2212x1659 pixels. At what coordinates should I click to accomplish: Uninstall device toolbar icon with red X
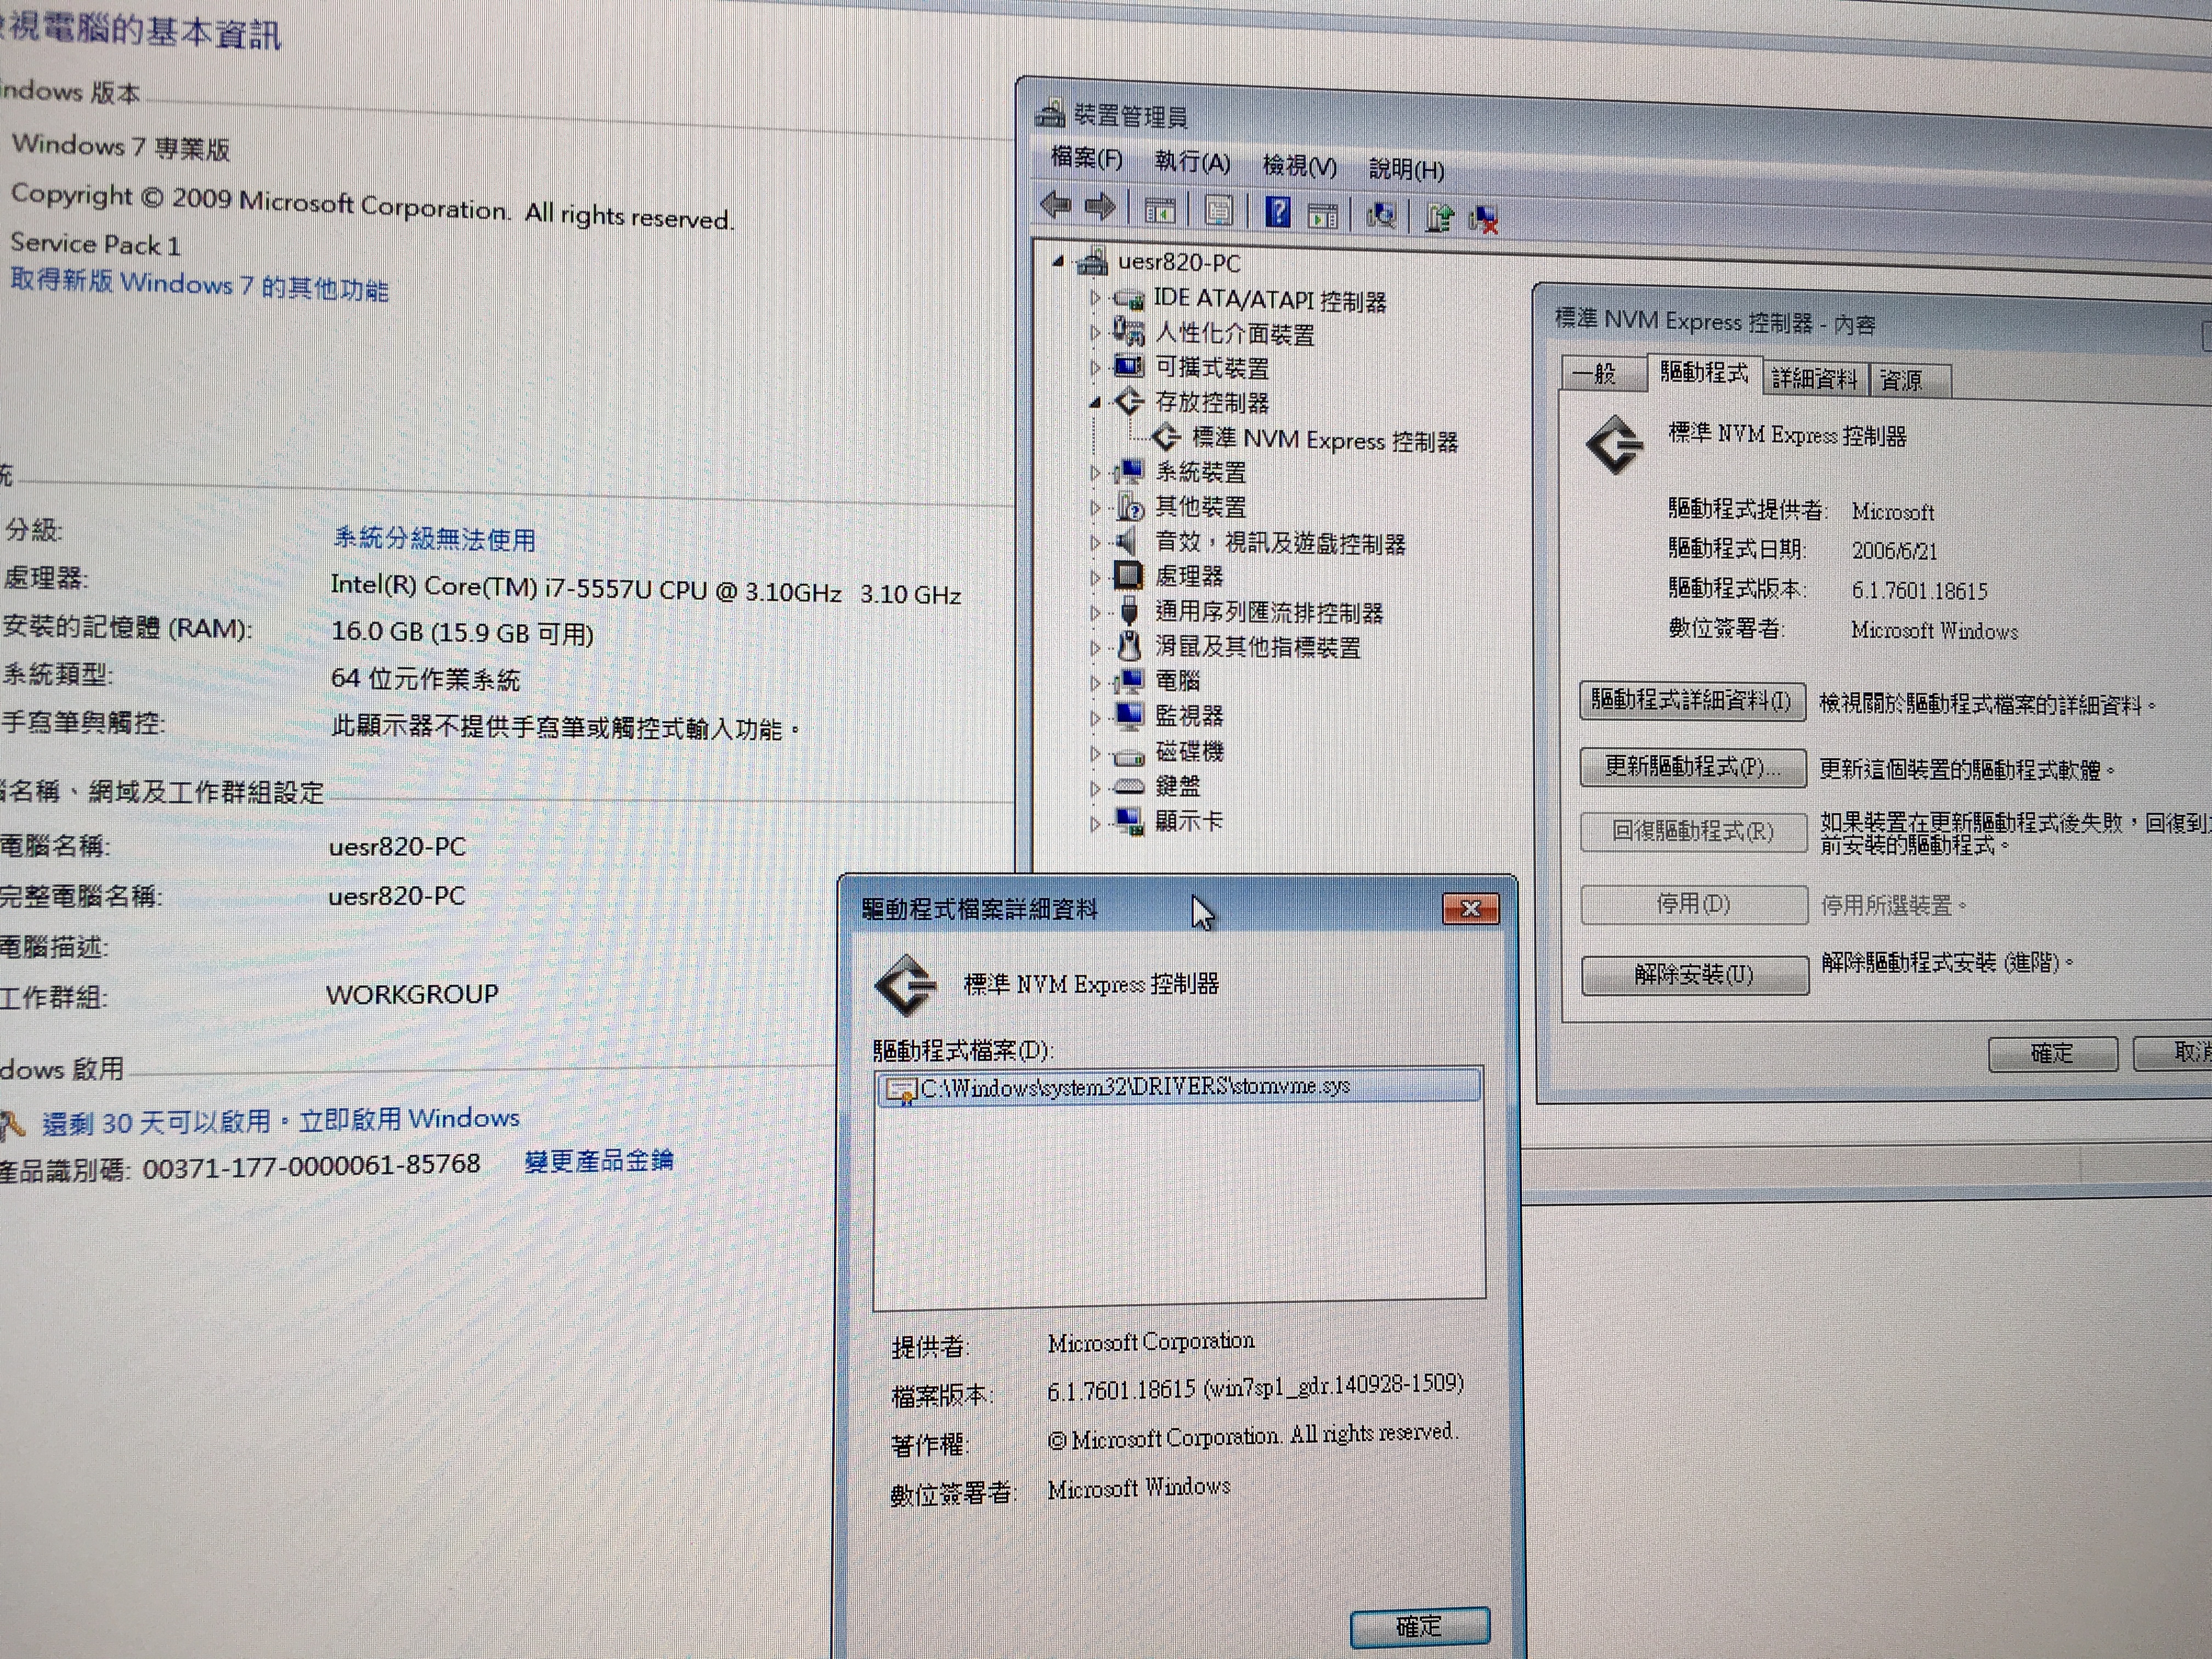[1483, 219]
